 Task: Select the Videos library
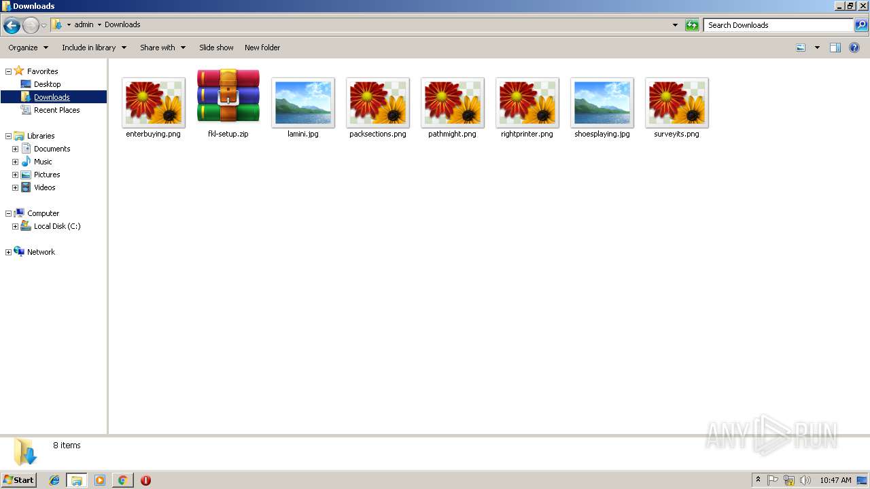pyautogui.click(x=45, y=187)
